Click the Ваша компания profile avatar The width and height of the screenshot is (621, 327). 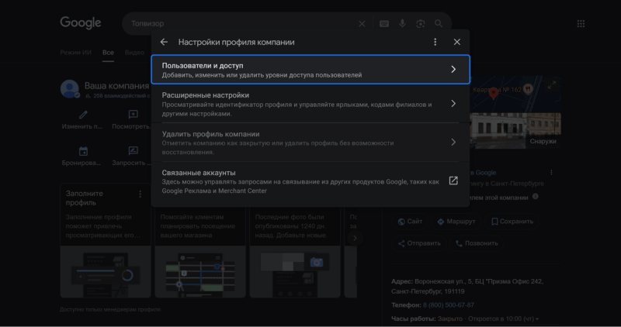click(x=70, y=88)
